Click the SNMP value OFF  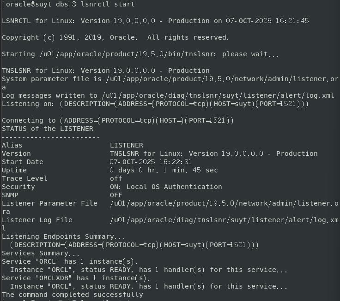coord(116,195)
